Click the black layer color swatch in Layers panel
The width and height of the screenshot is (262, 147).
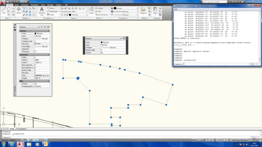[x=70, y=15]
